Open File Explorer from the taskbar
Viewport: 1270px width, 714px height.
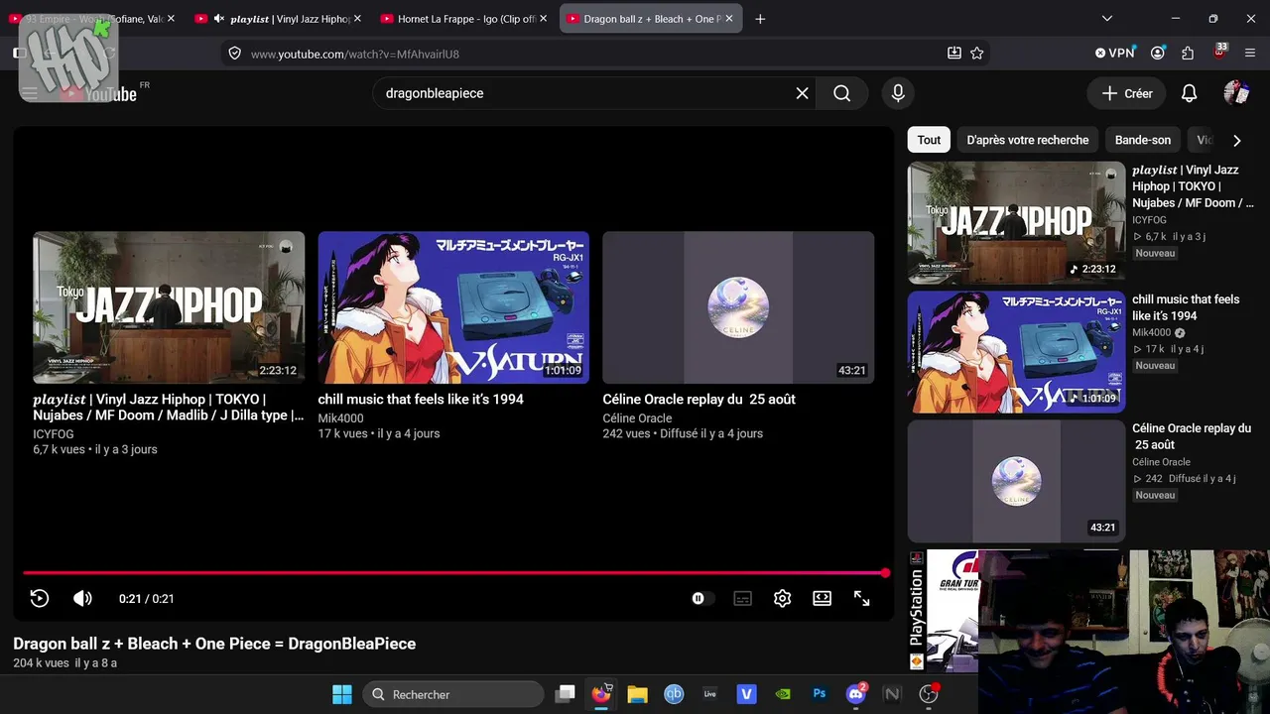click(x=637, y=694)
